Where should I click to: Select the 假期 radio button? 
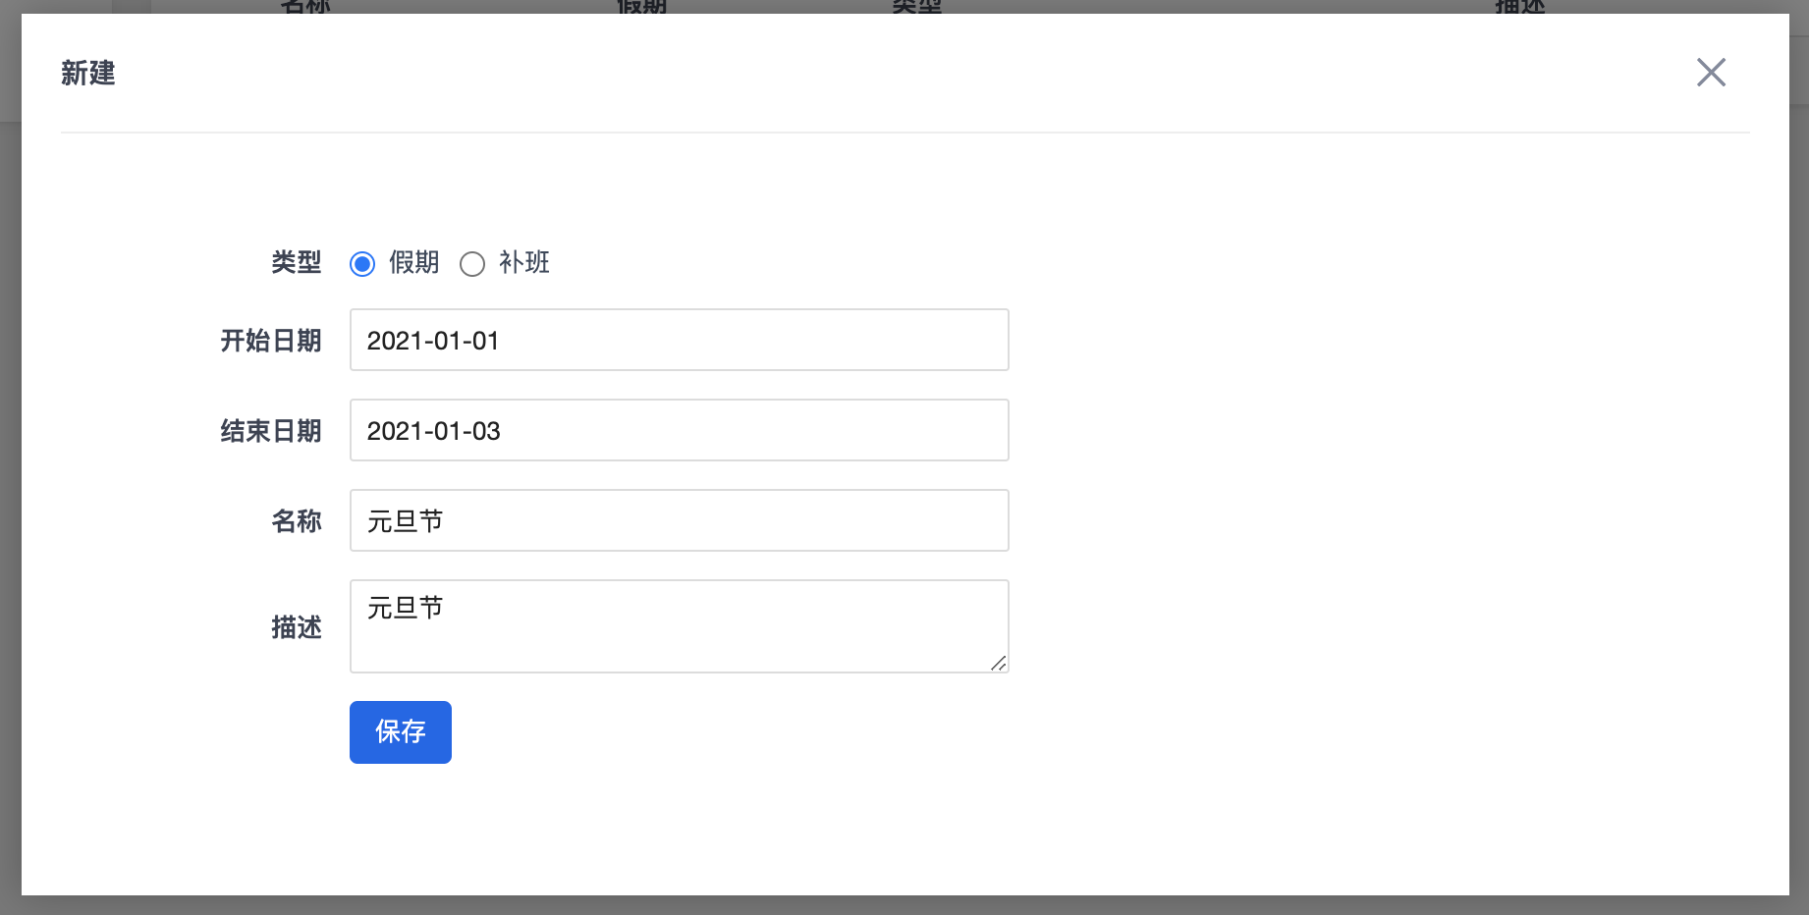point(362,264)
